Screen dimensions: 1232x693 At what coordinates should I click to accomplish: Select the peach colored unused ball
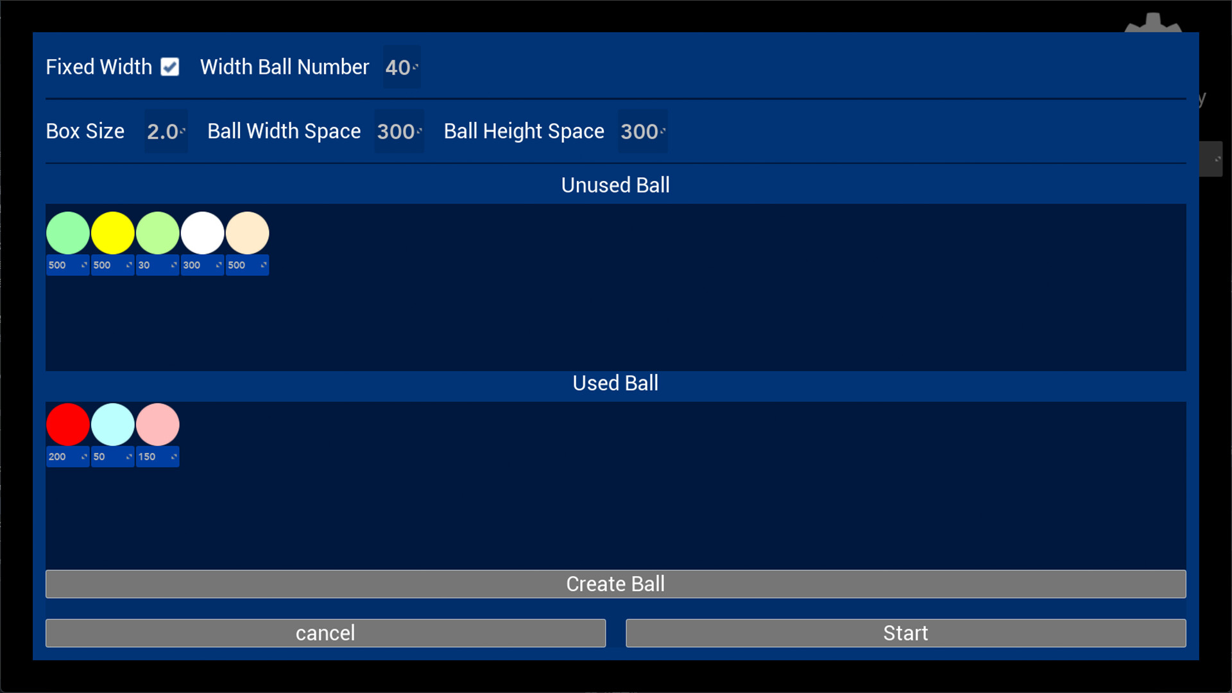(x=248, y=233)
